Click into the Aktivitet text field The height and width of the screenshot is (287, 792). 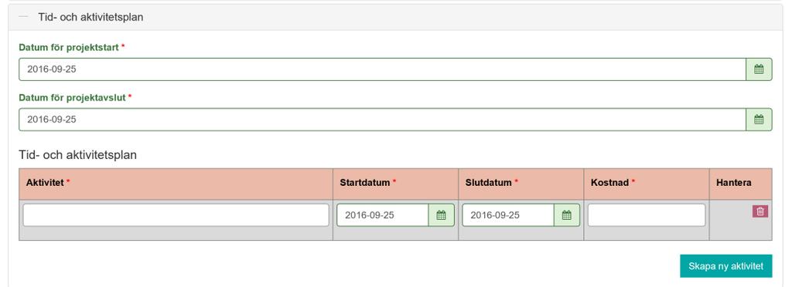tap(176, 215)
